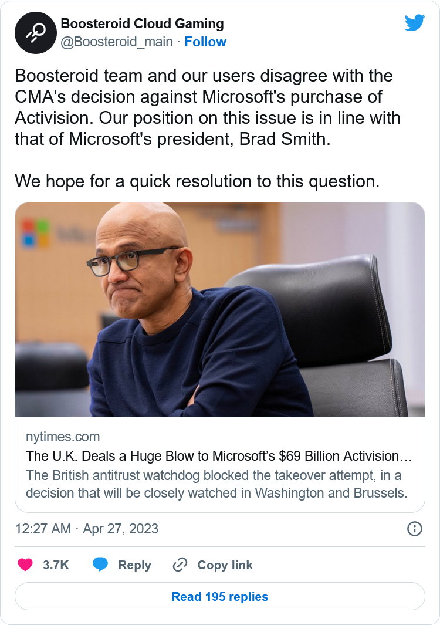
Task: Follow the Boosteroid_main account
Action: 205,42
